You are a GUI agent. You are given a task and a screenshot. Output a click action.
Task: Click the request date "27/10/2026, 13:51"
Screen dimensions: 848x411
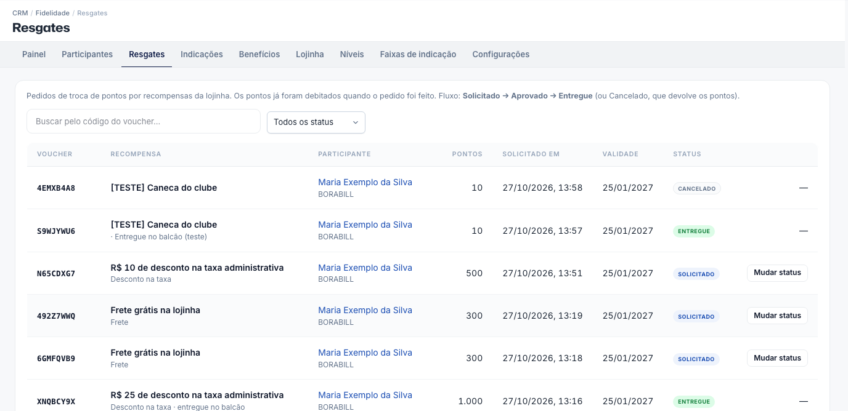tap(542, 273)
